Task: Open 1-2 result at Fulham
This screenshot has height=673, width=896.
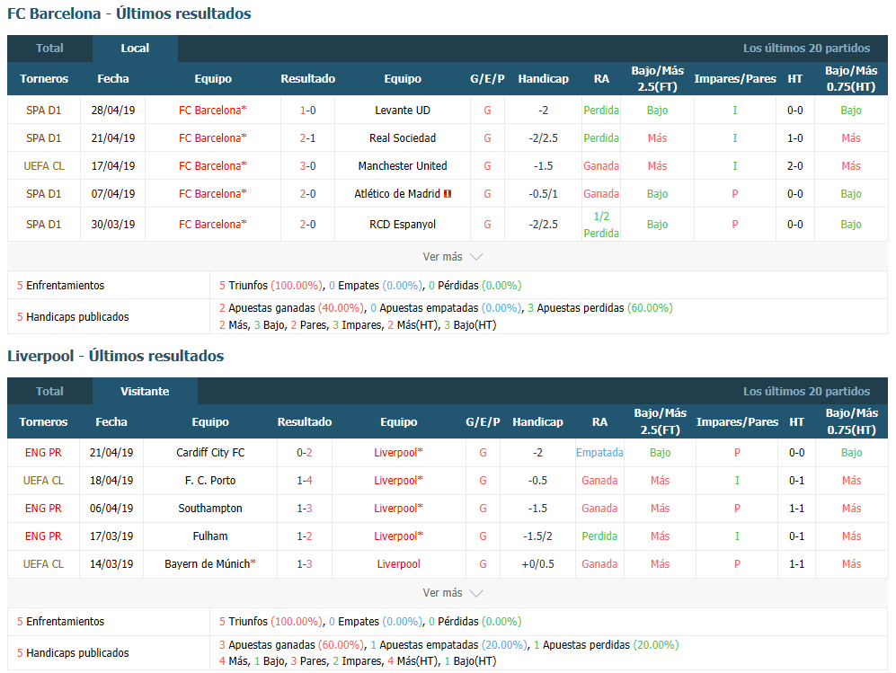Action: point(305,536)
